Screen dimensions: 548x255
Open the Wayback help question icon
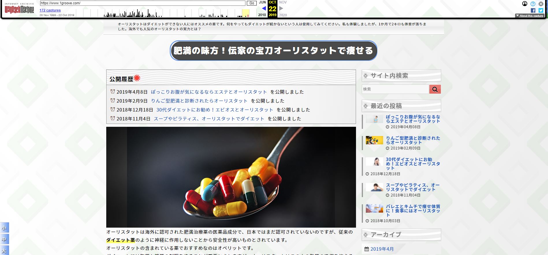click(533, 4)
